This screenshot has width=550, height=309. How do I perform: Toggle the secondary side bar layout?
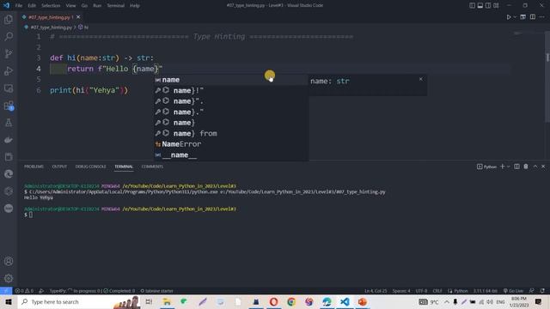(488, 6)
